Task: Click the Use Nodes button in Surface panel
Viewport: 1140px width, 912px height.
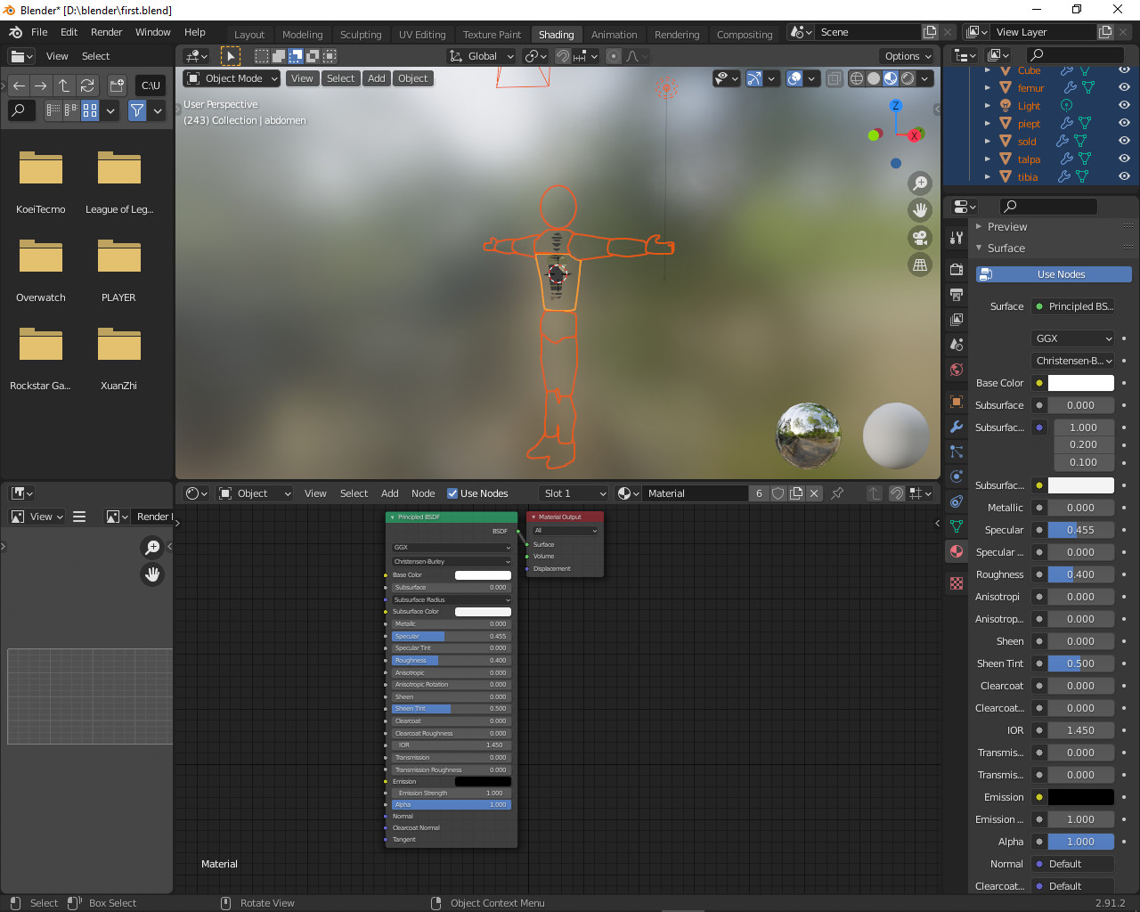Action: coord(1053,273)
